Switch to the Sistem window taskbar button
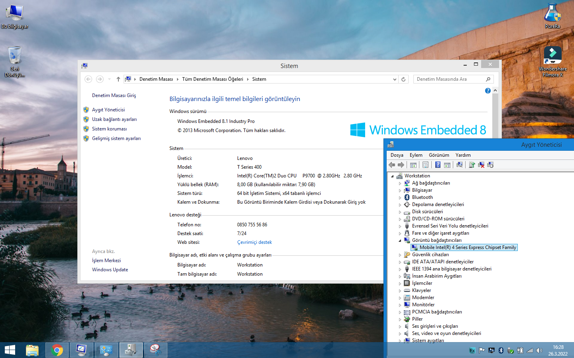The height and width of the screenshot is (358, 574). (x=82, y=350)
